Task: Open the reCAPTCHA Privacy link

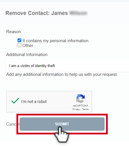Action: coord(76,109)
